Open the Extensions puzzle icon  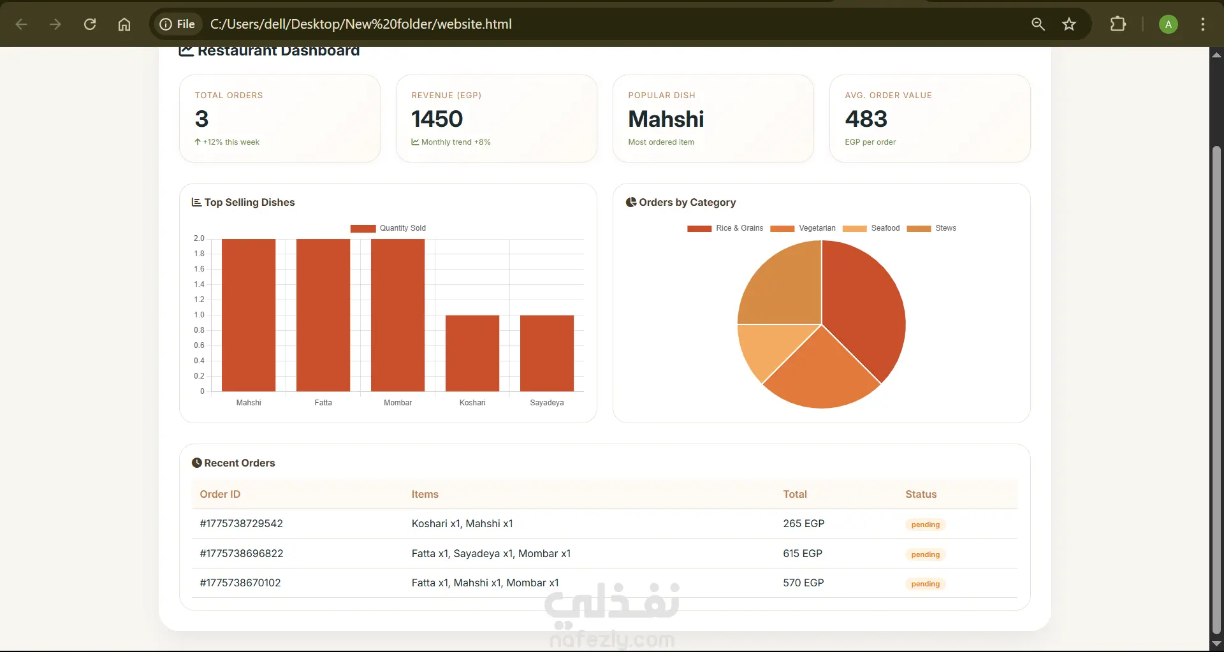click(1118, 24)
